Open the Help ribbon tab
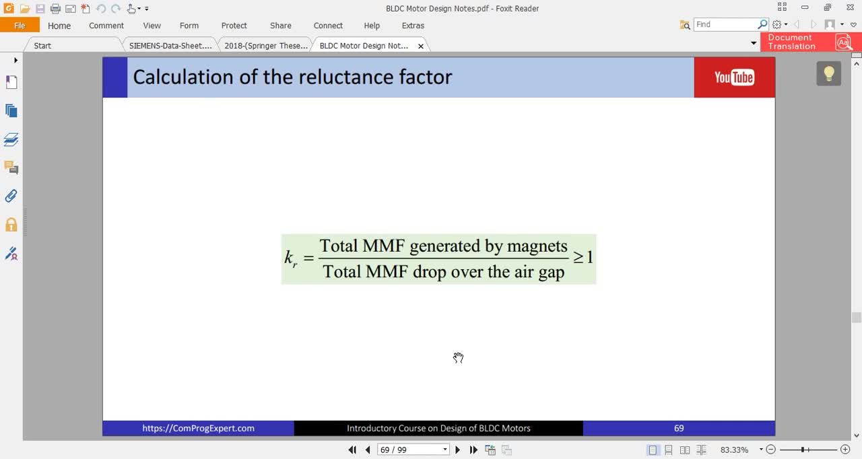 [372, 26]
